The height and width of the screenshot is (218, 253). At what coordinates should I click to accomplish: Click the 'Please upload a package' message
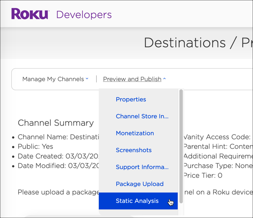pyautogui.click(x=58, y=192)
